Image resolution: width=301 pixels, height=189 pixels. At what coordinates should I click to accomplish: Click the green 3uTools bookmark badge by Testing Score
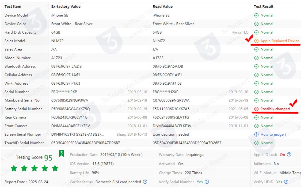62,153
